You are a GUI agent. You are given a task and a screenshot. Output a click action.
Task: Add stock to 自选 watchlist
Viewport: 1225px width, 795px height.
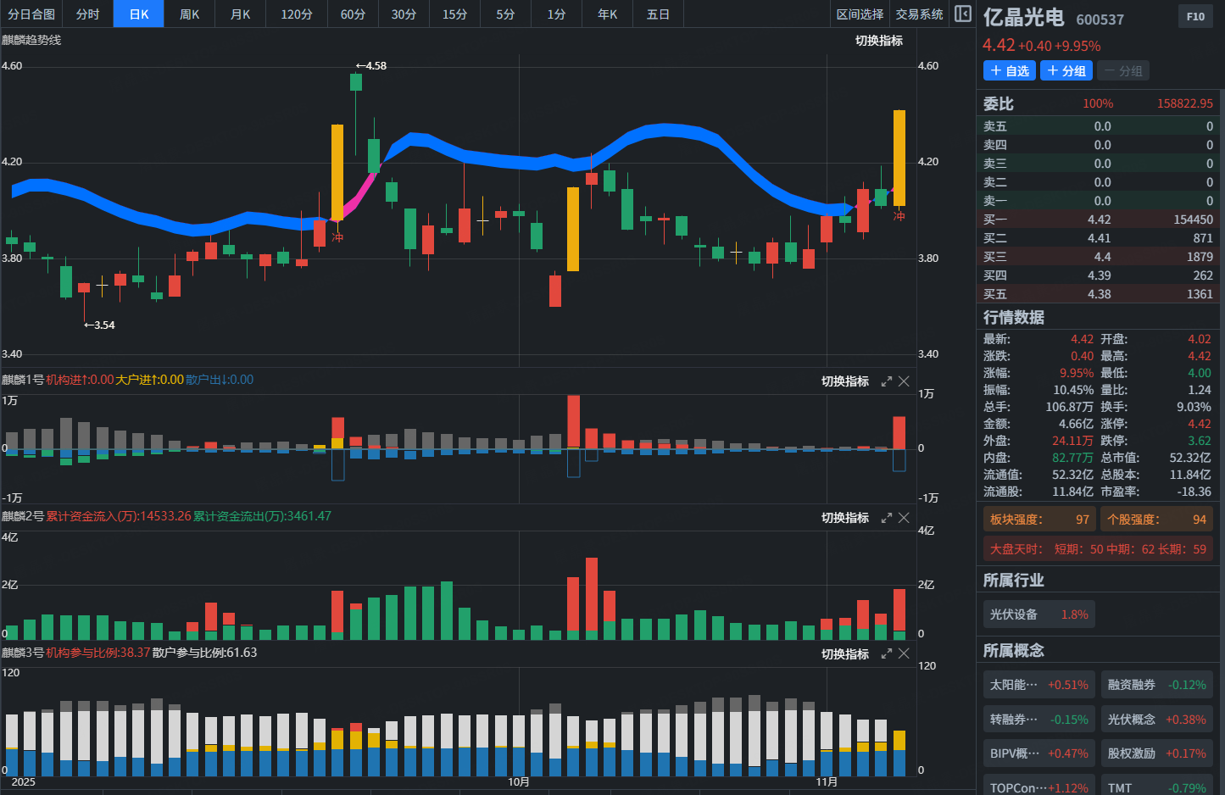[1009, 71]
